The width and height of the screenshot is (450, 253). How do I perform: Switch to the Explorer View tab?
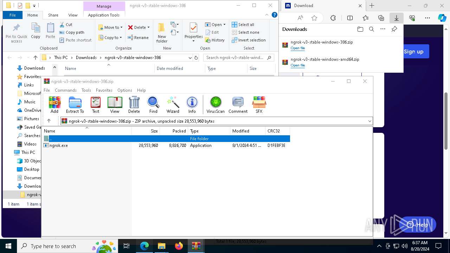73,15
